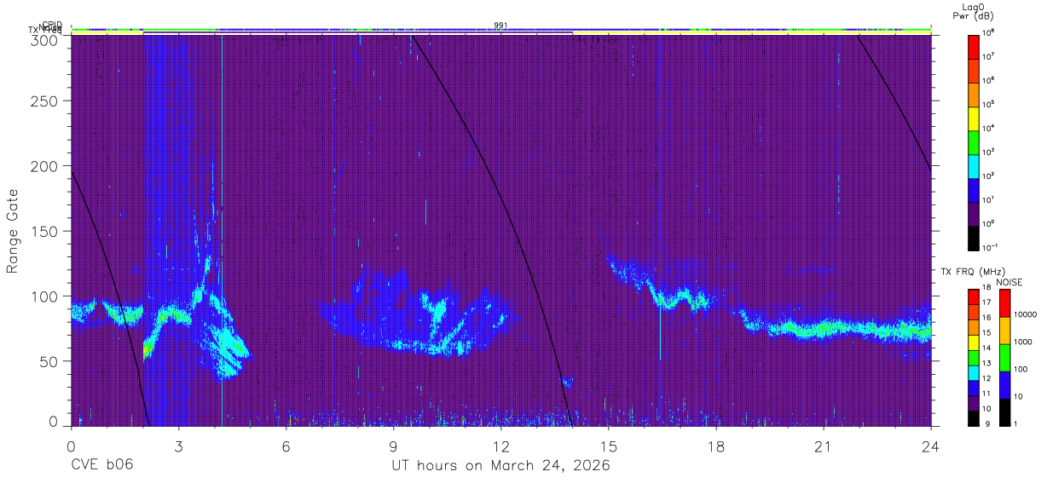Click the x-axis tick label '24'
The image size is (1047, 483).
coord(930,446)
